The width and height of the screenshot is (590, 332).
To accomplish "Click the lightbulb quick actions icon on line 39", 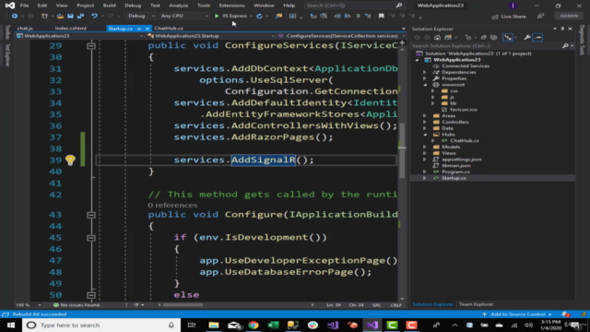I will (x=70, y=160).
